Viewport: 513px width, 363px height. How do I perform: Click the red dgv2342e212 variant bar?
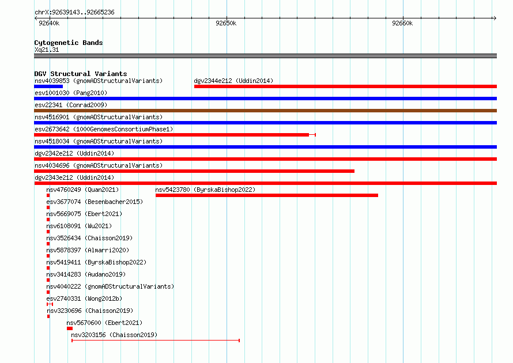point(265,159)
